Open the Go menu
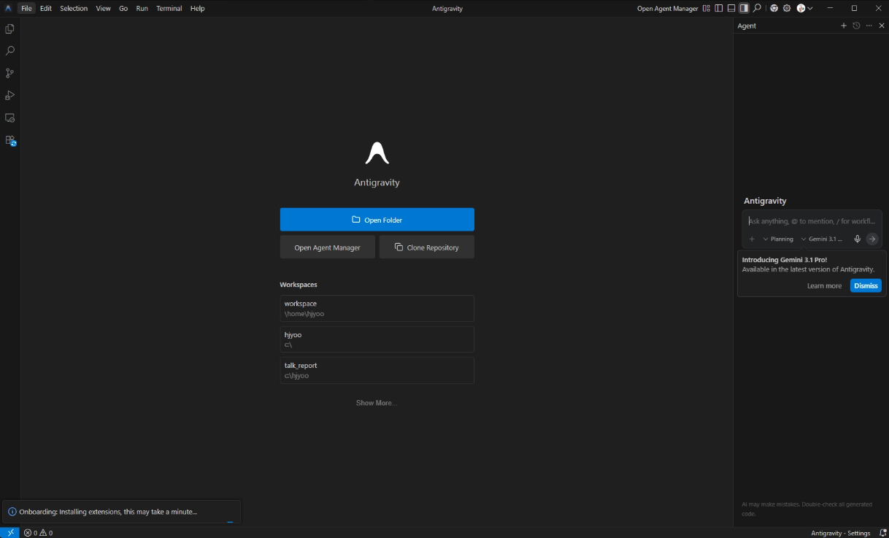 click(x=123, y=8)
